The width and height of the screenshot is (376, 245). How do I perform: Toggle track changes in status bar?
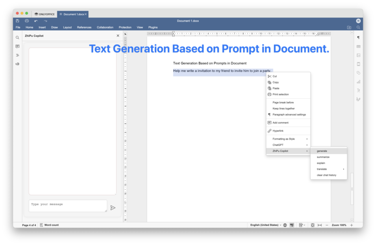301,225
